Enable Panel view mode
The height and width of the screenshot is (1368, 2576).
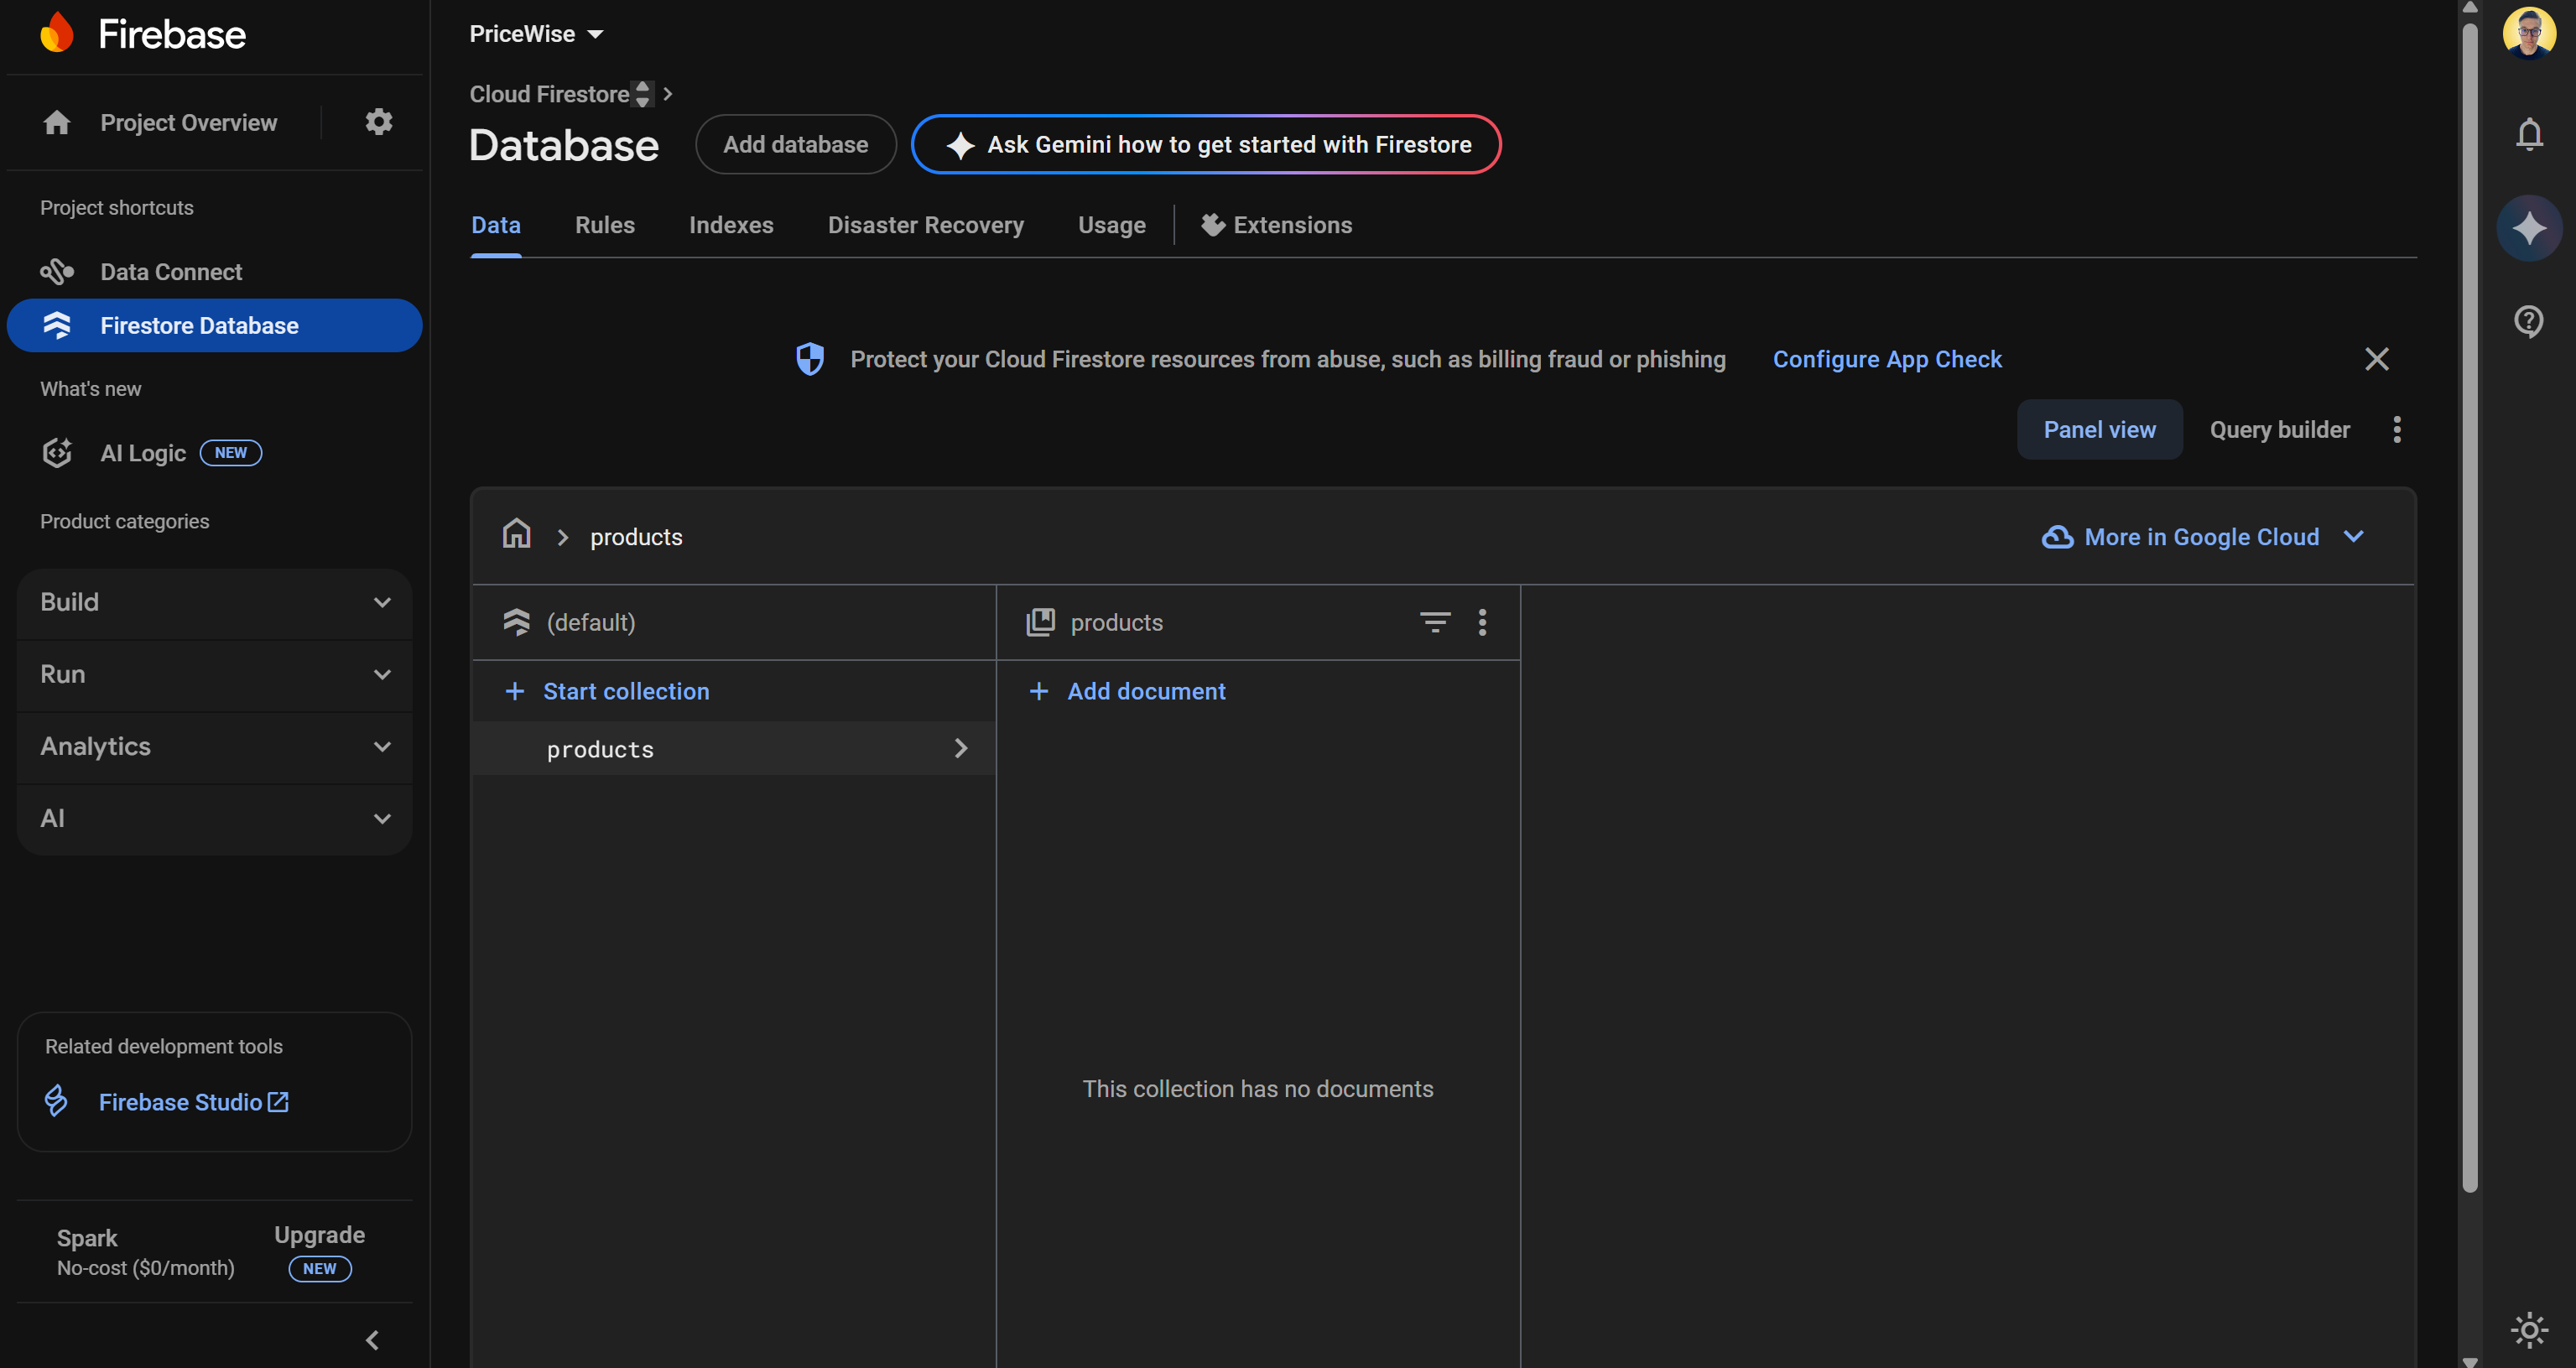point(2099,429)
